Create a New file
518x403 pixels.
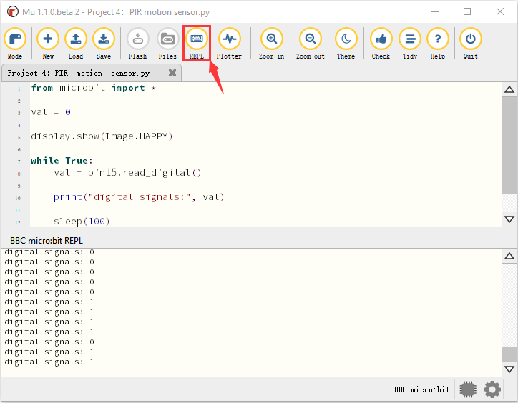[48, 44]
